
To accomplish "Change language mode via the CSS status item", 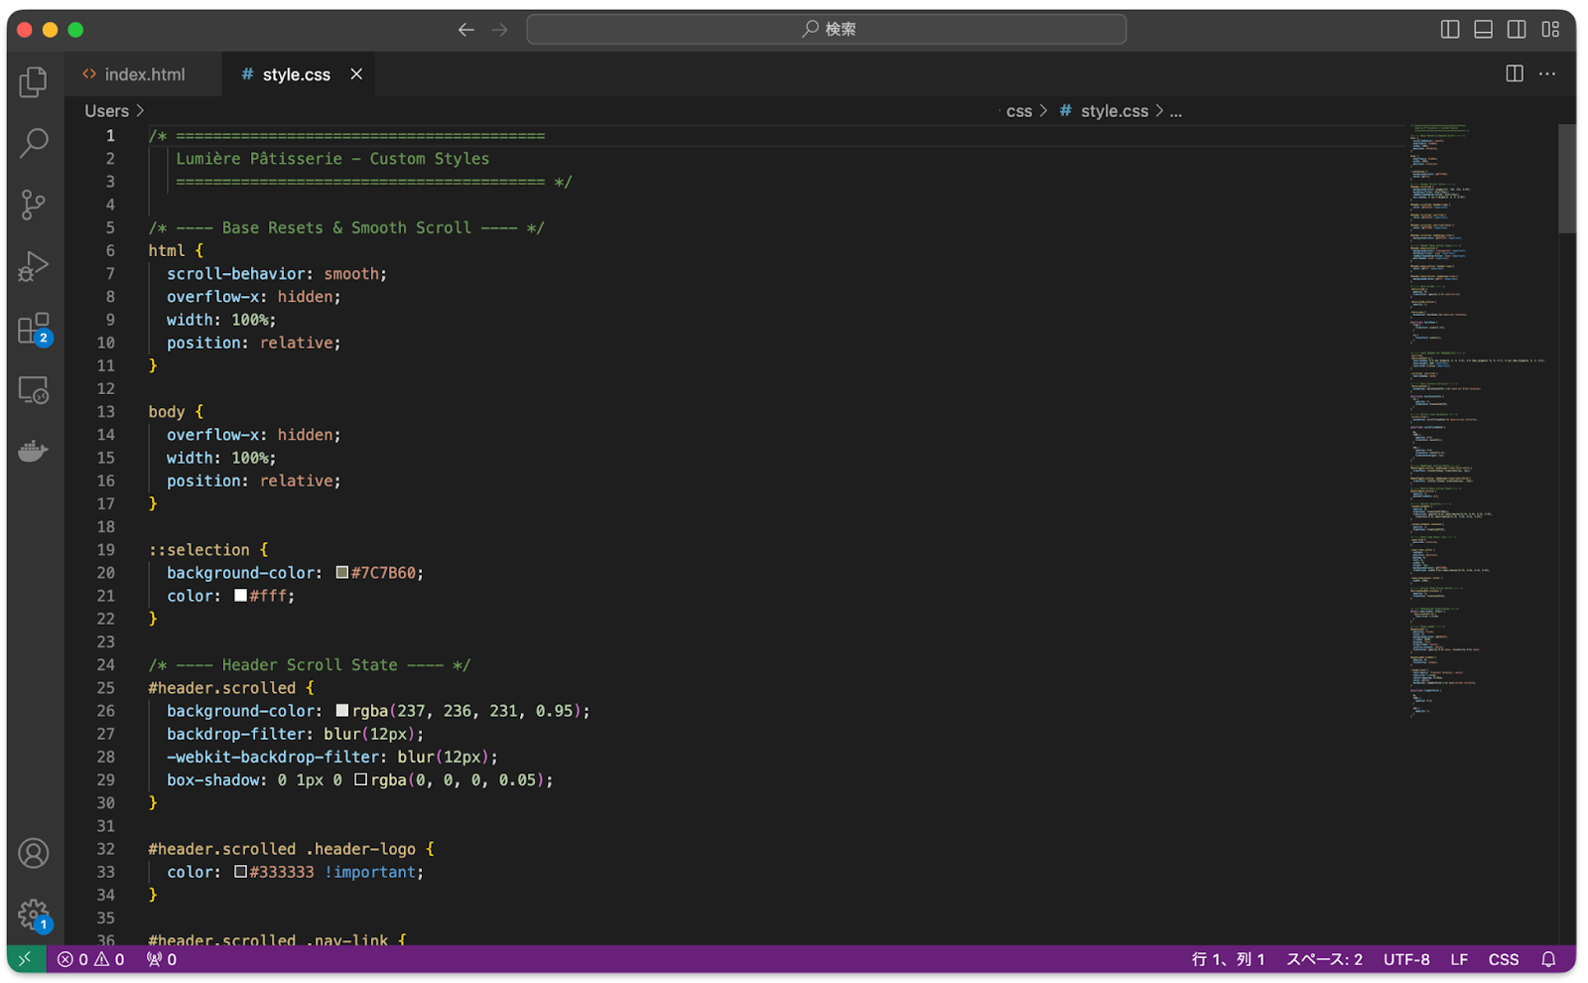I will coord(1504,959).
